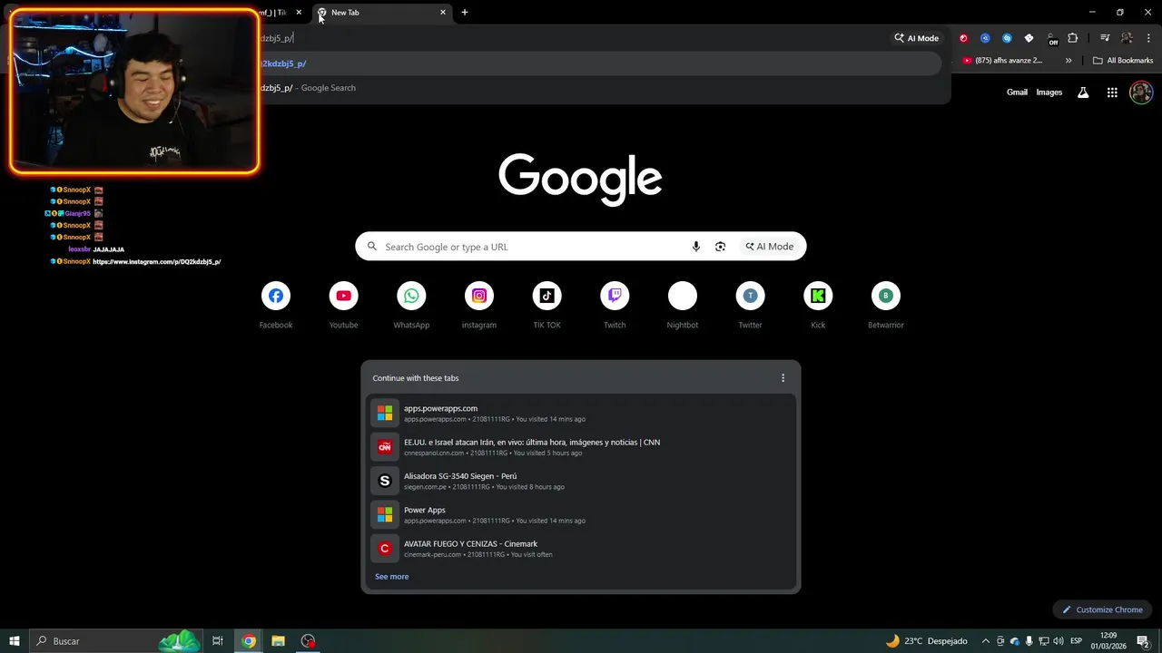The width and height of the screenshot is (1162, 653).
Task: Select the Instagram URL autocomplete suggestion
Action: coord(599,63)
